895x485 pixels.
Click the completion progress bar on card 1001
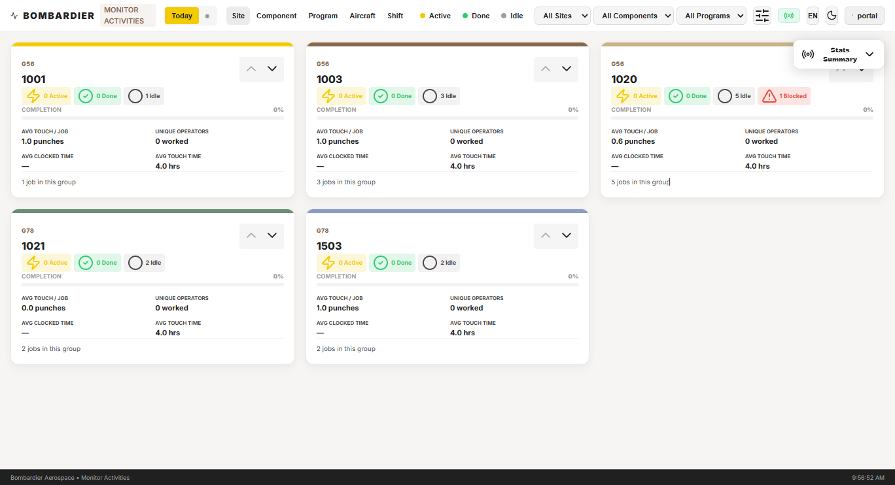pyautogui.click(x=152, y=118)
